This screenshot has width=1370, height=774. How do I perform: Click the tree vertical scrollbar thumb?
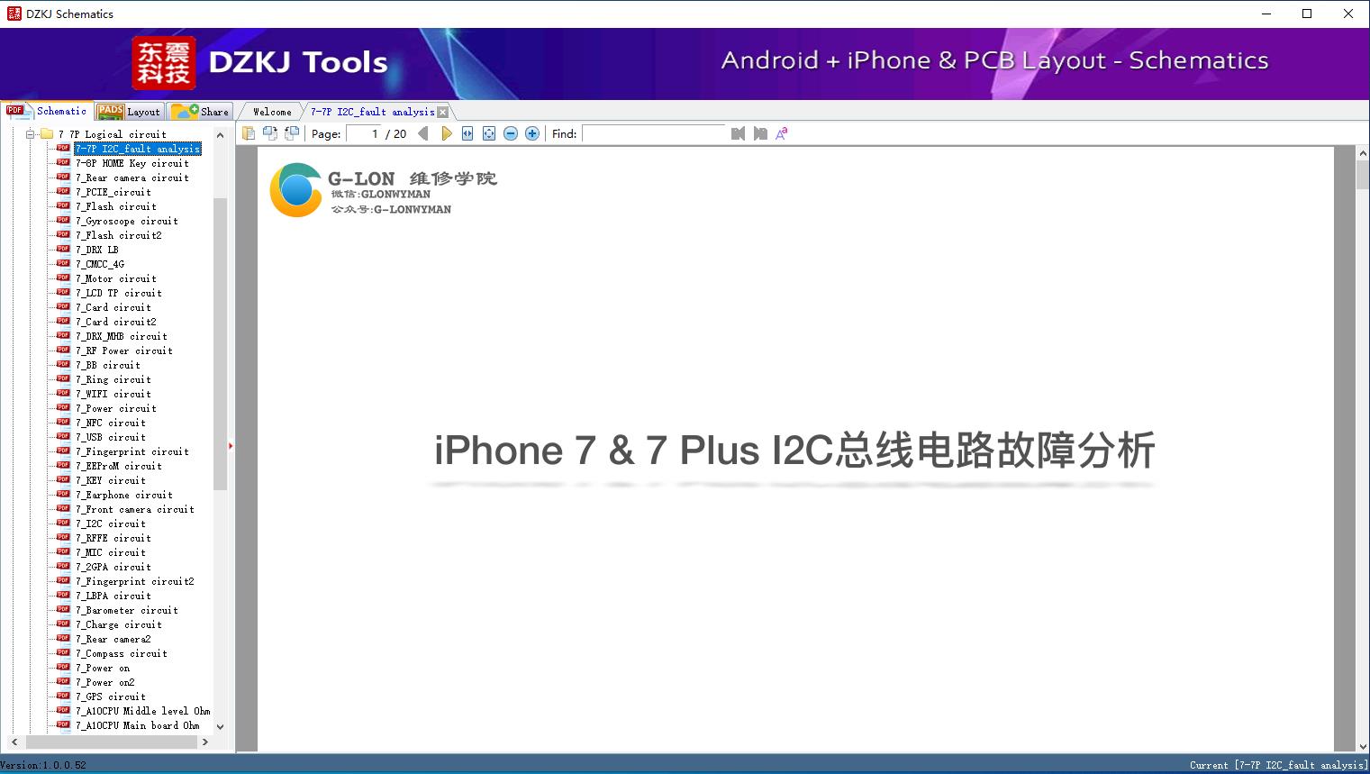(220, 343)
